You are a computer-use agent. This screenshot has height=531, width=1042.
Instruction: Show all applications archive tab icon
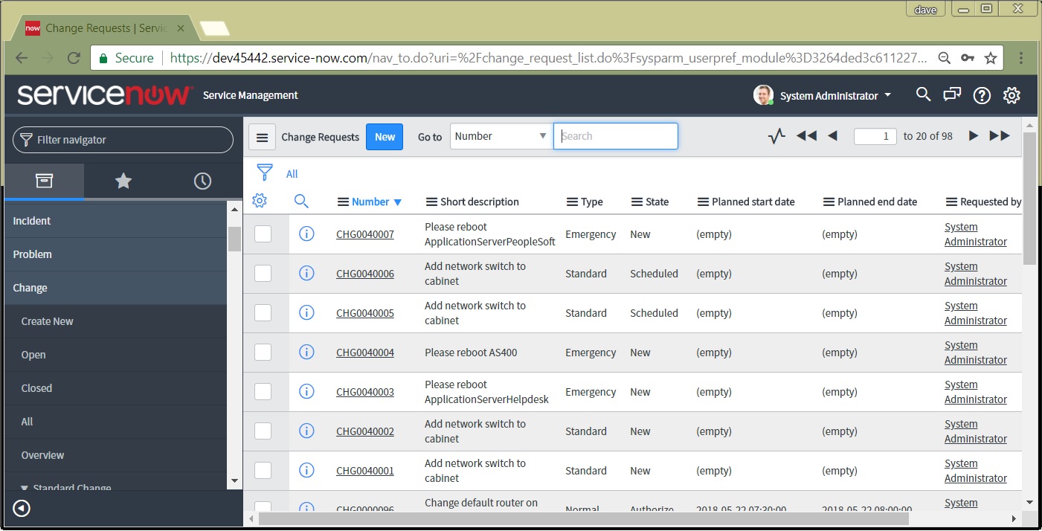(x=45, y=181)
